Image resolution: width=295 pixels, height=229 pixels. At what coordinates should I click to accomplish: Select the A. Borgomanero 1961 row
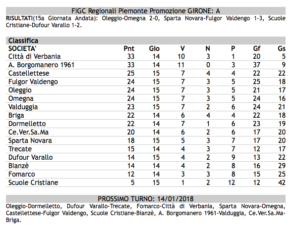pyautogui.click(x=146, y=65)
